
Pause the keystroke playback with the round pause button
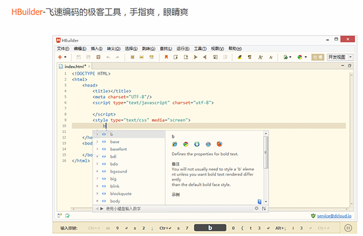point(348,228)
